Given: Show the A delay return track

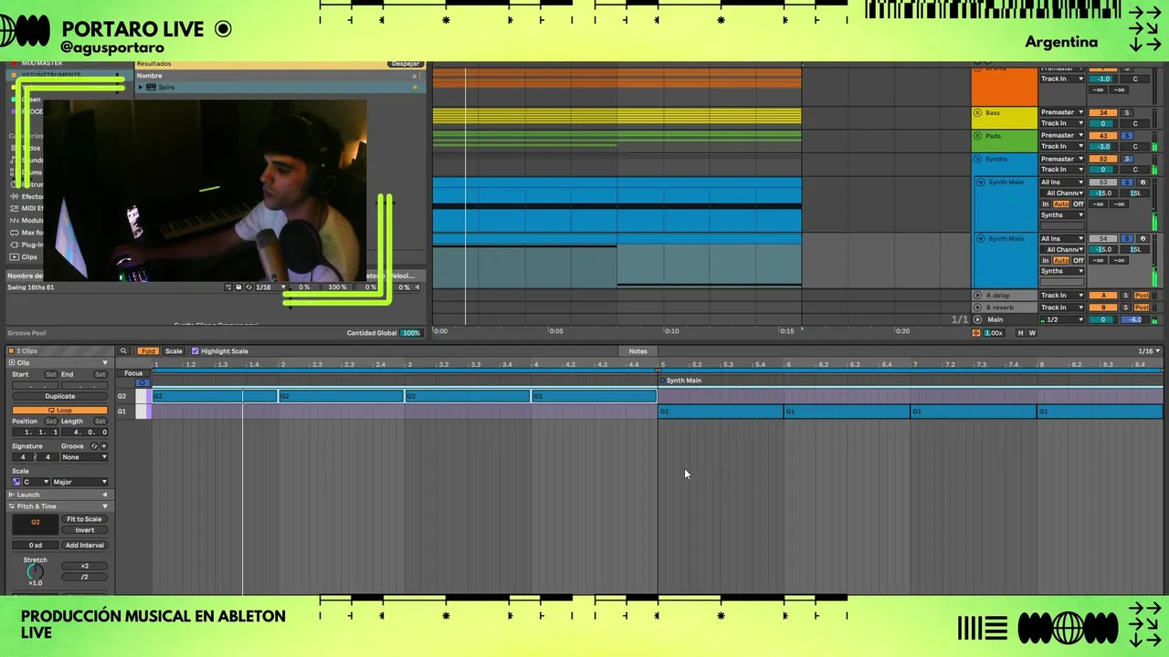Looking at the screenshot, I should (x=978, y=296).
